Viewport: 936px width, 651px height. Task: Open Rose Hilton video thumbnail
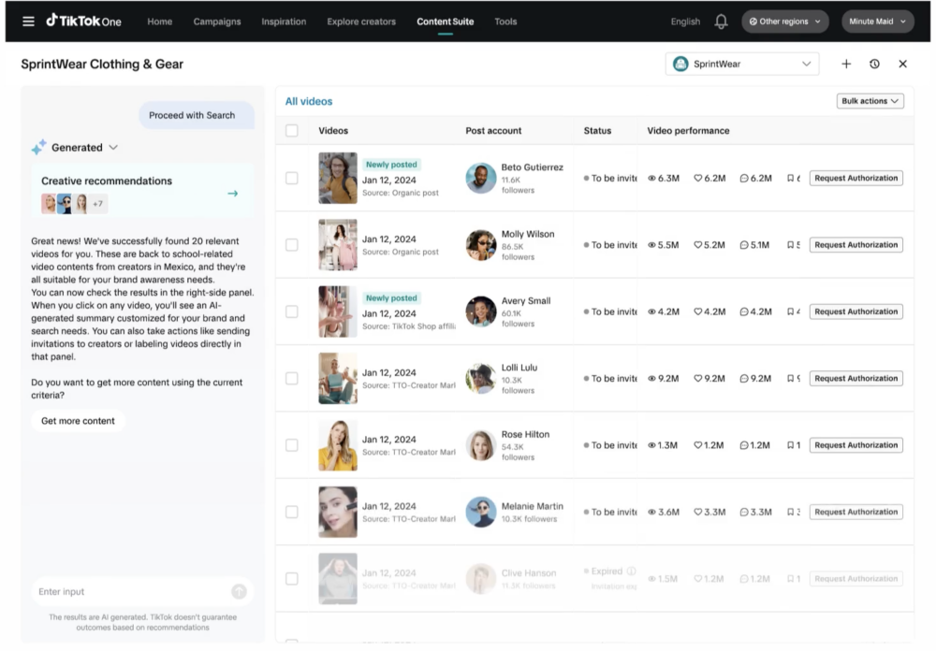[x=338, y=445]
